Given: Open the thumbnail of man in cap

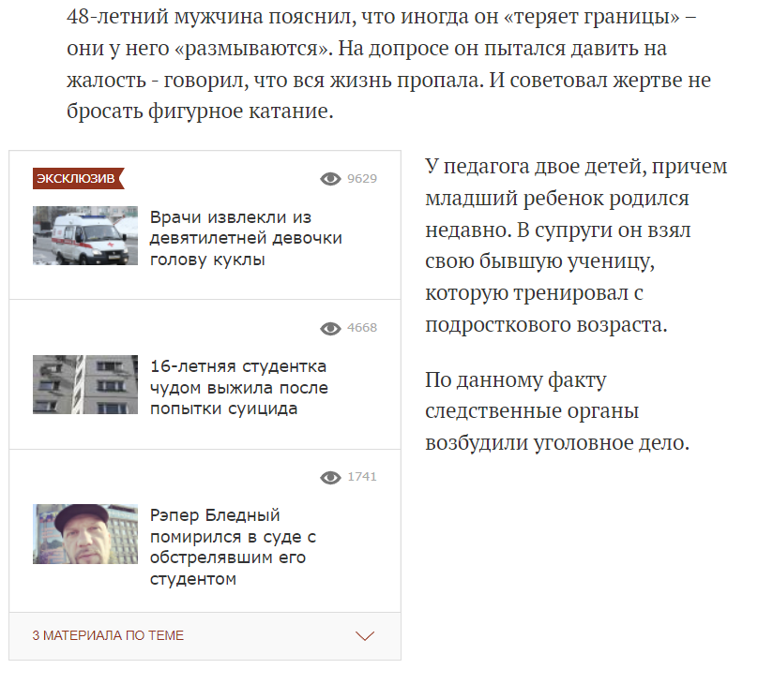Looking at the screenshot, I should pos(85,534).
